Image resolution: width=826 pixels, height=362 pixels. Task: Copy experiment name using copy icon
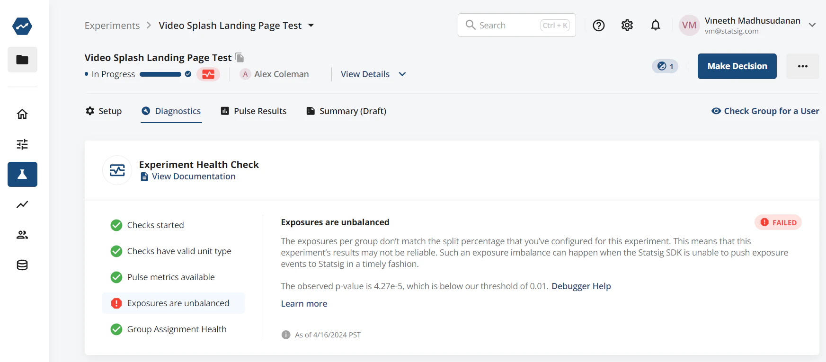[240, 58]
